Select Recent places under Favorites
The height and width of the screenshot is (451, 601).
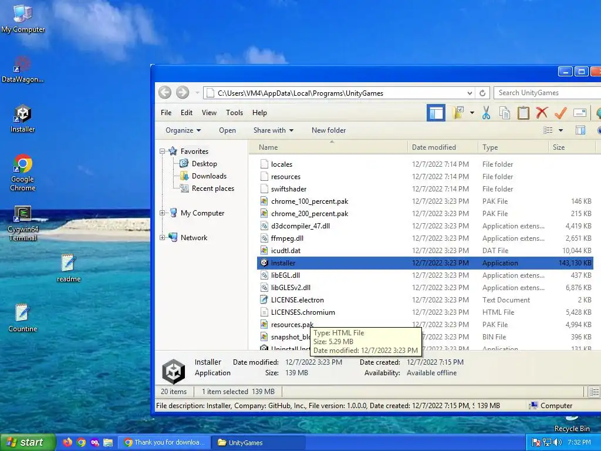pos(212,189)
